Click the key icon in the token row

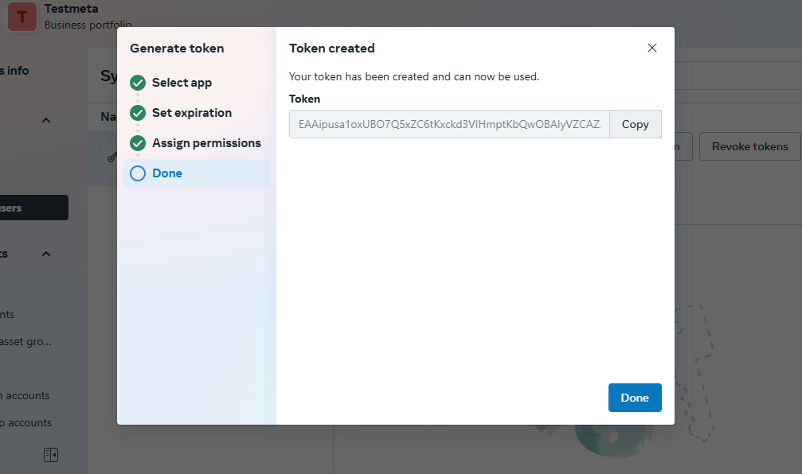(111, 157)
